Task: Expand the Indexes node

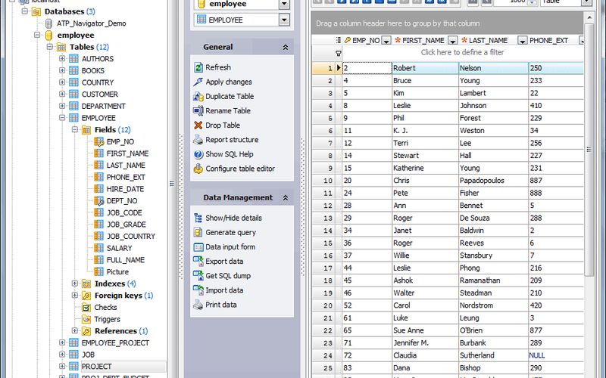Action: click(x=74, y=283)
